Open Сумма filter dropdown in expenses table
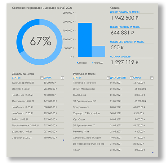 tap(152, 78)
